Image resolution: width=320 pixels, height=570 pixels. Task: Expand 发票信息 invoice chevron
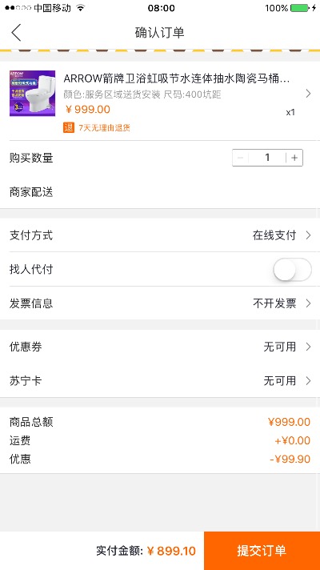point(308,303)
